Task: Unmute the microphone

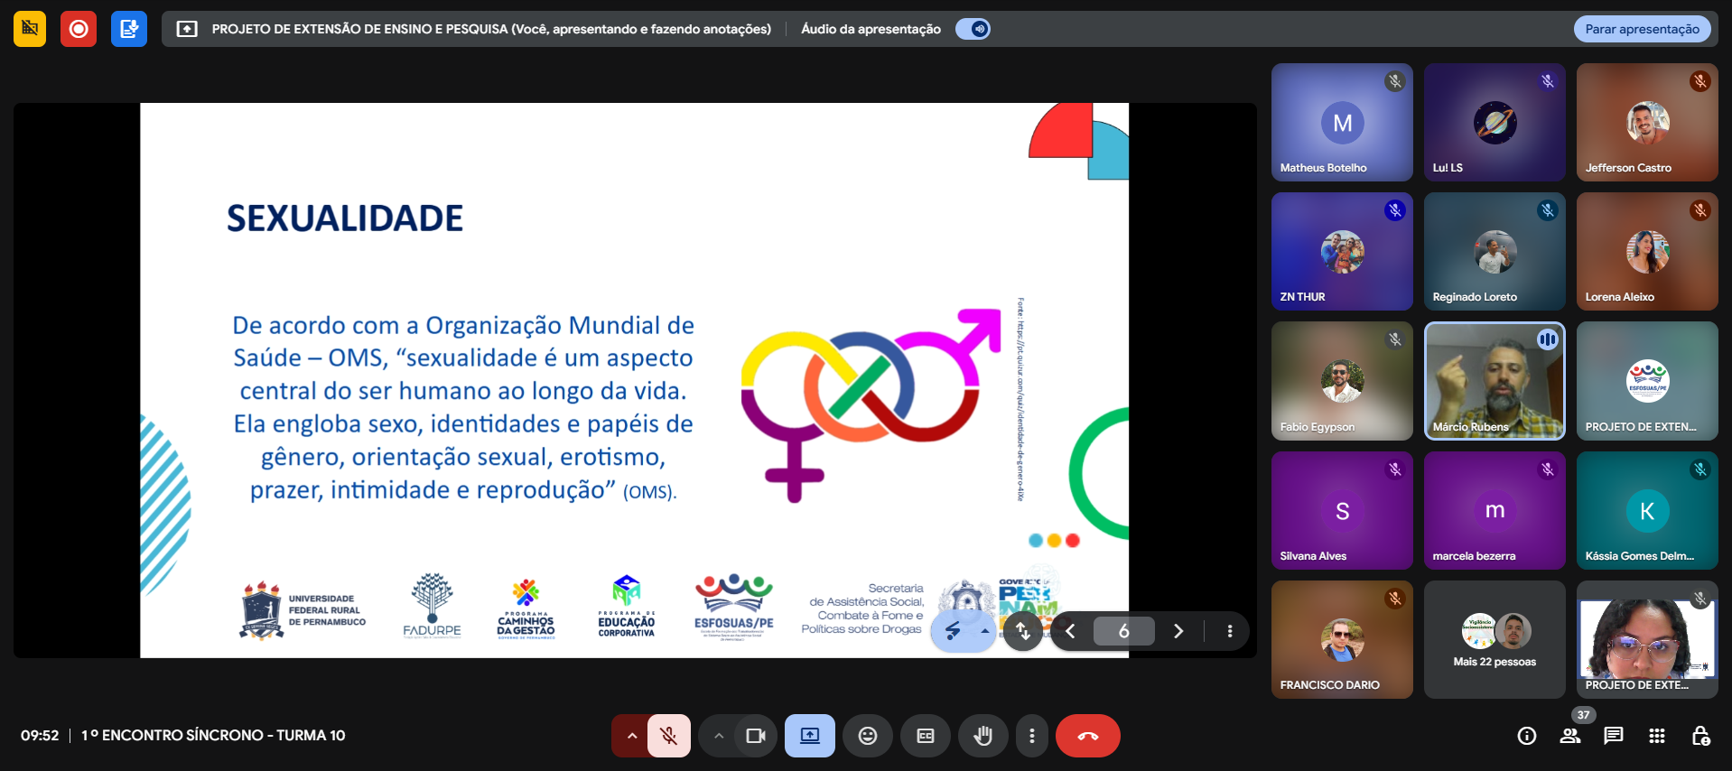Action: [669, 736]
